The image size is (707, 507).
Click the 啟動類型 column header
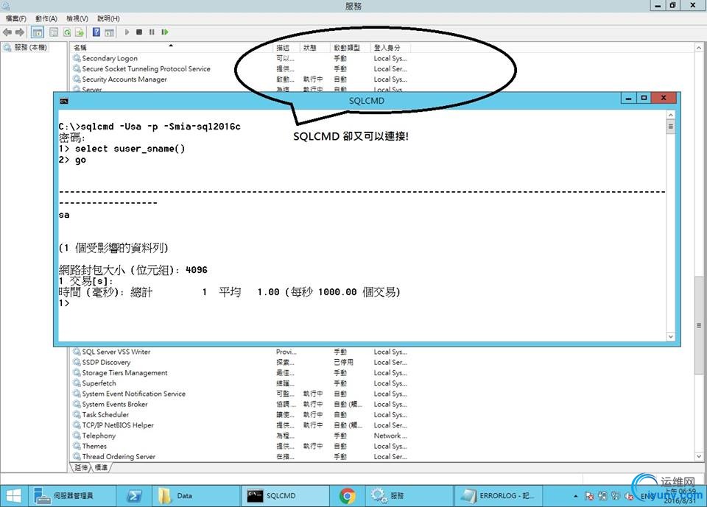(x=350, y=47)
